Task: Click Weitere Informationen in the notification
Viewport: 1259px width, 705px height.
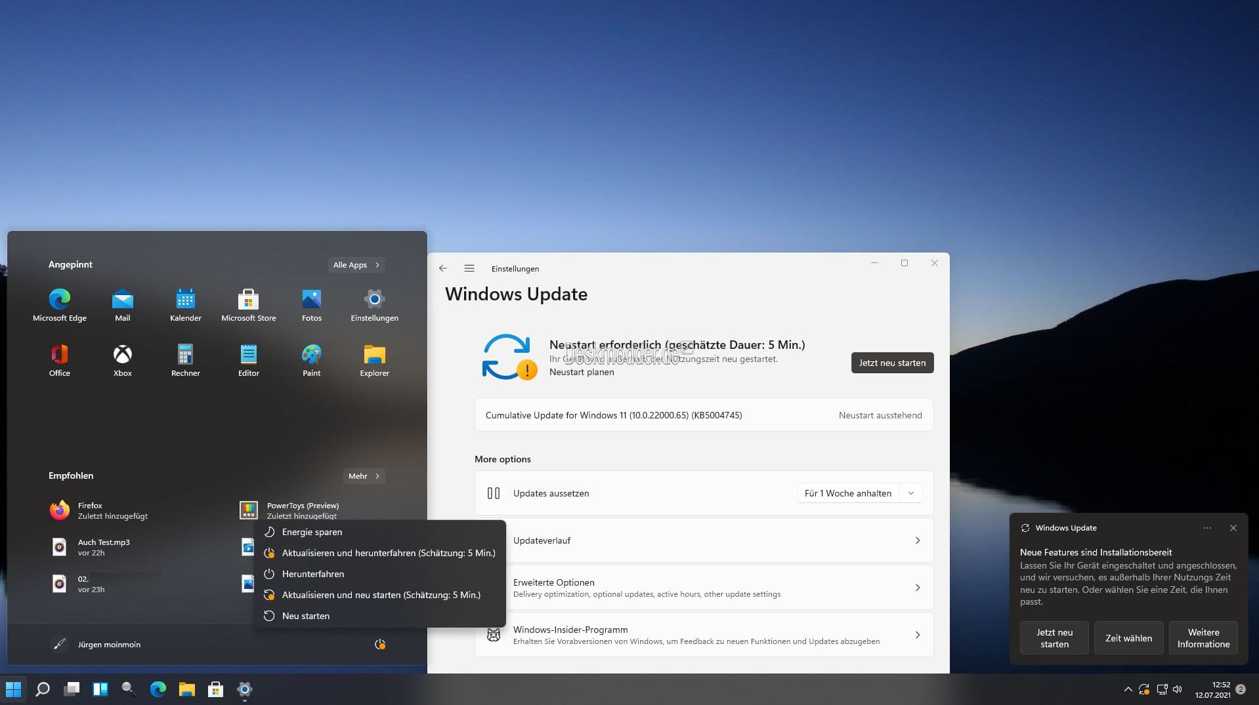Action: pos(1203,638)
